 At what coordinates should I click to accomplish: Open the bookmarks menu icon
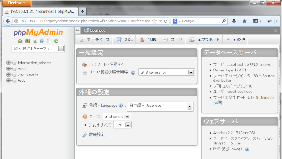point(257,21)
